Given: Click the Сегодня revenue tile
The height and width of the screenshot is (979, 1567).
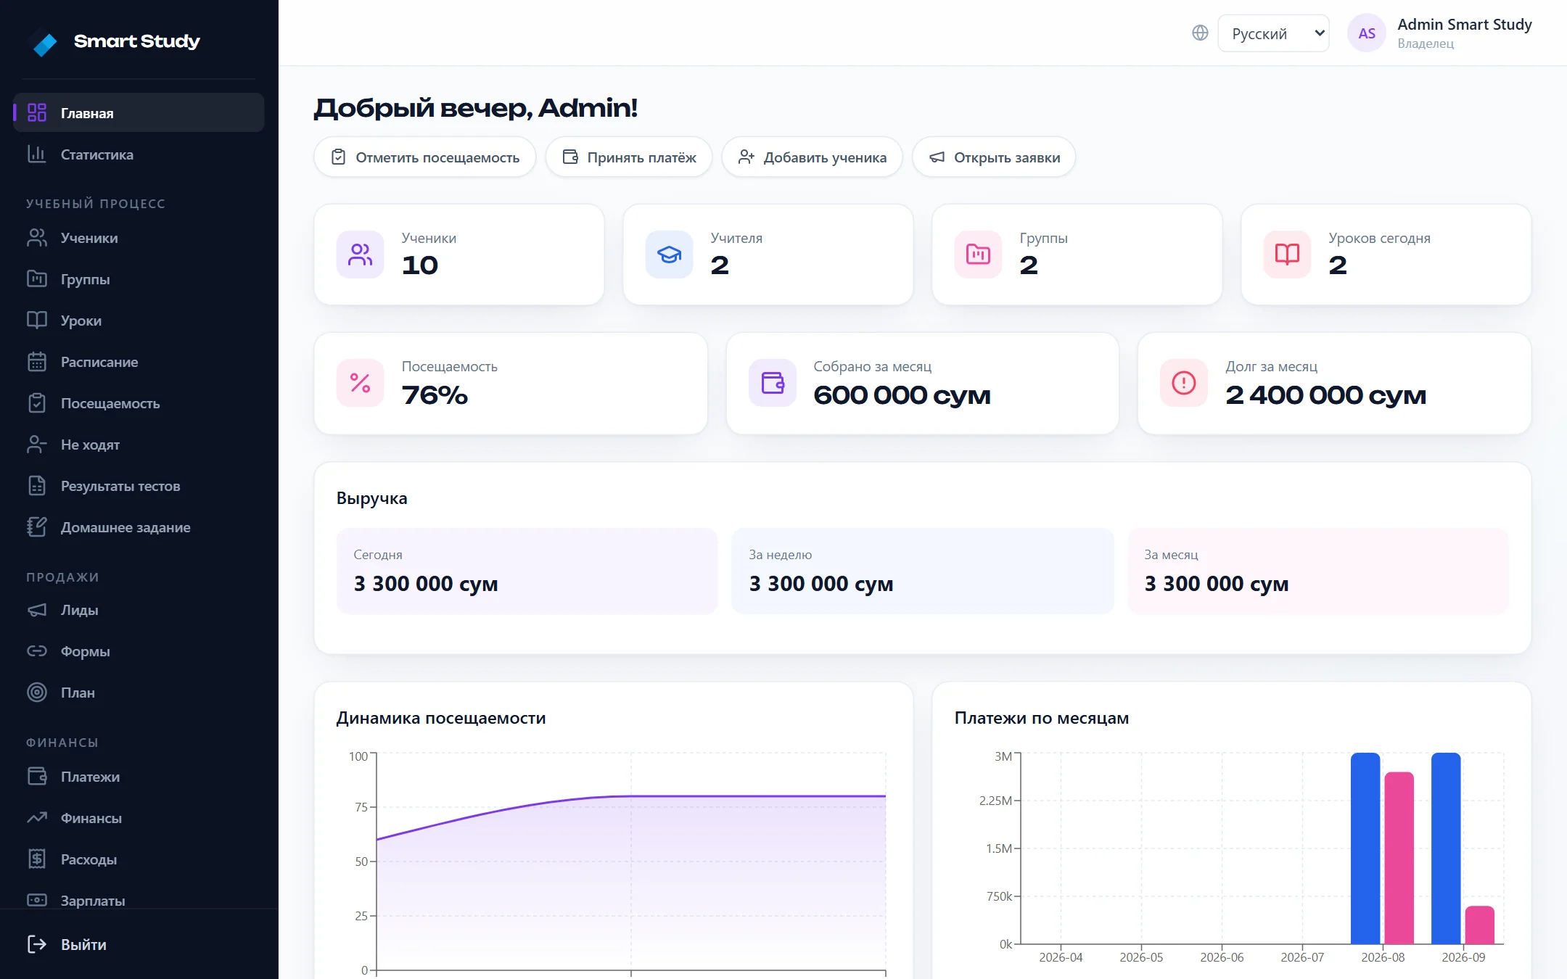Looking at the screenshot, I should (x=527, y=571).
